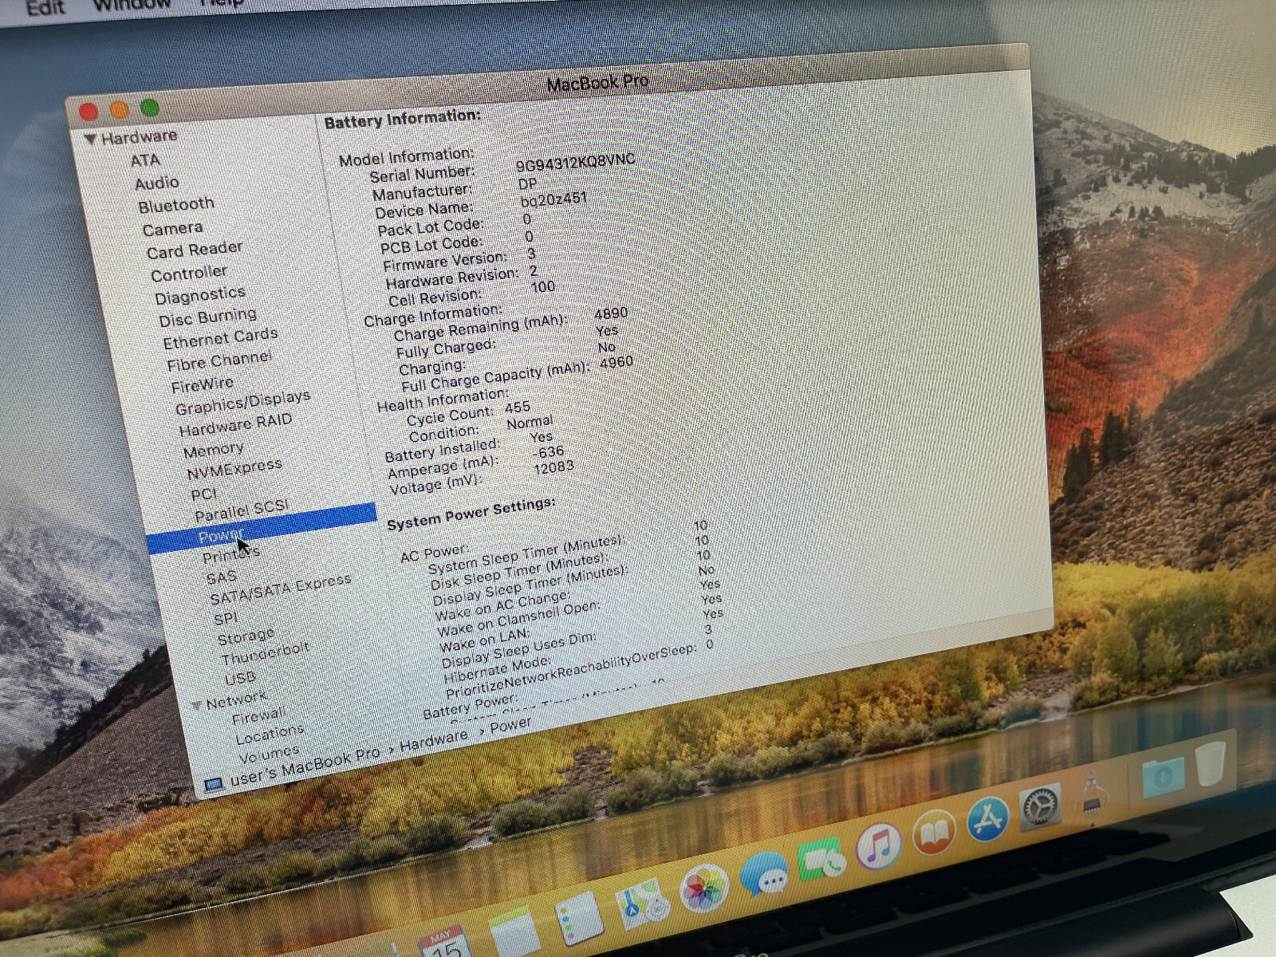The width and height of the screenshot is (1276, 957).
Task: Open Calendar from the Dock
Action: tap(443, 943)
